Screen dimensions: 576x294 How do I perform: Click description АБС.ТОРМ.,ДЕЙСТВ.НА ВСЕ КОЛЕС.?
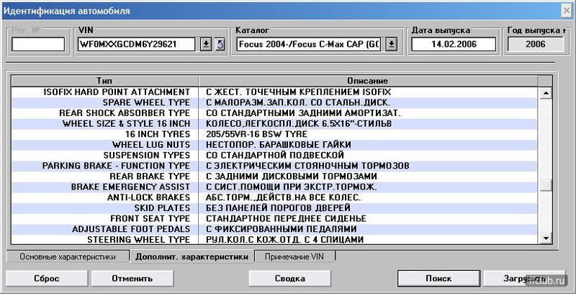click(x=283, y=197)
